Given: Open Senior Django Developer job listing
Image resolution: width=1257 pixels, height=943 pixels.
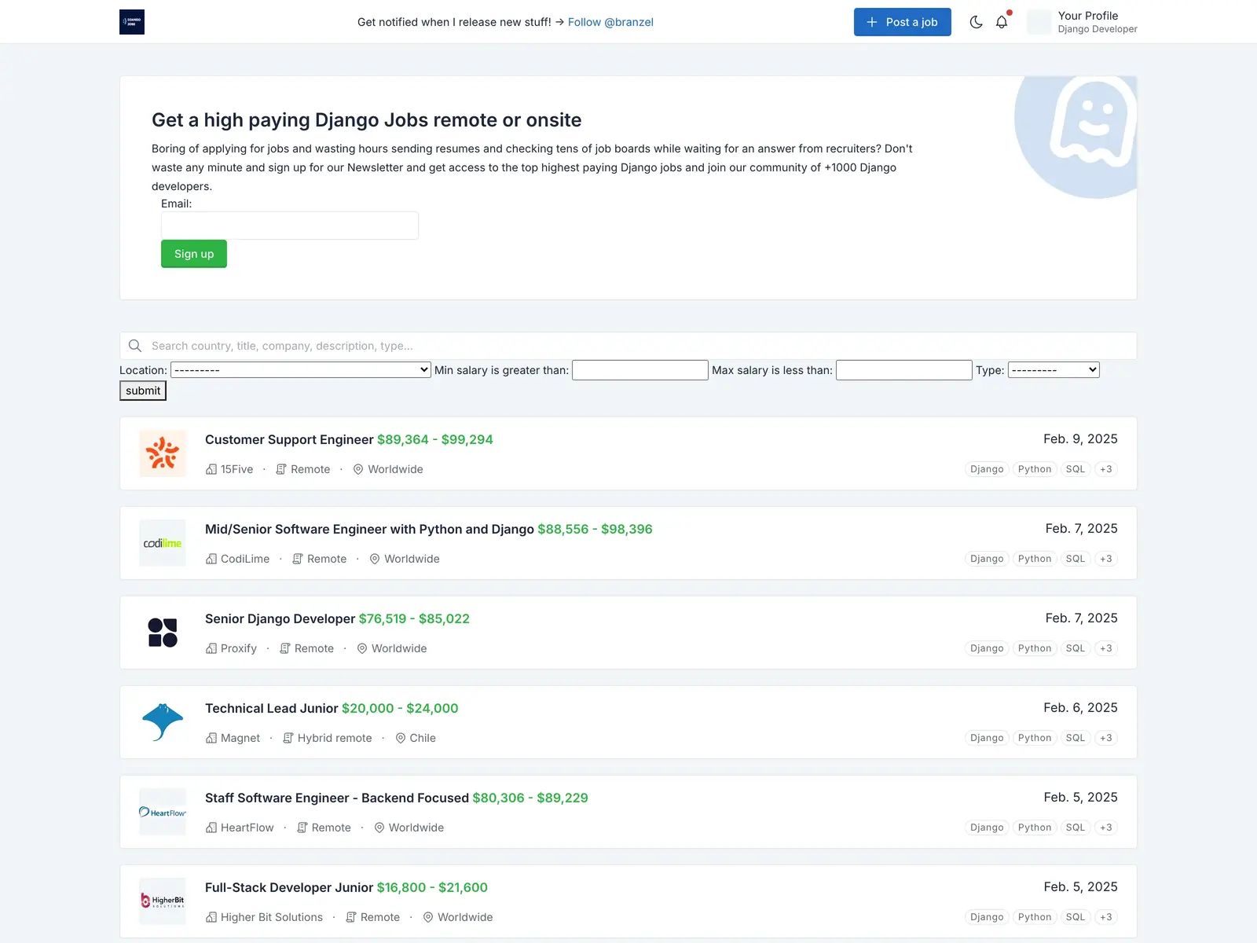Looking at the screenshot, I should 280,618.
